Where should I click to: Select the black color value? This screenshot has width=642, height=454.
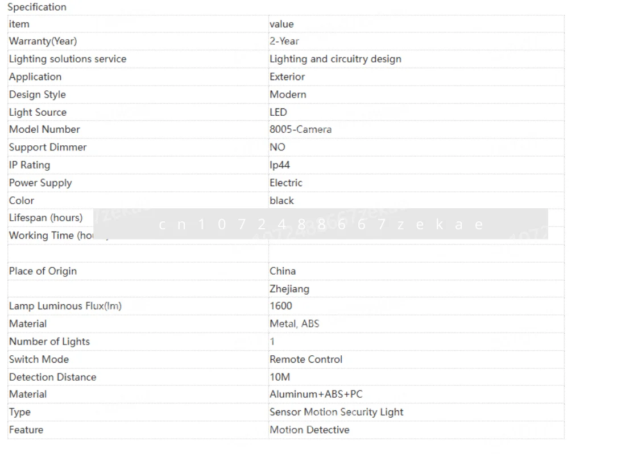281,201
